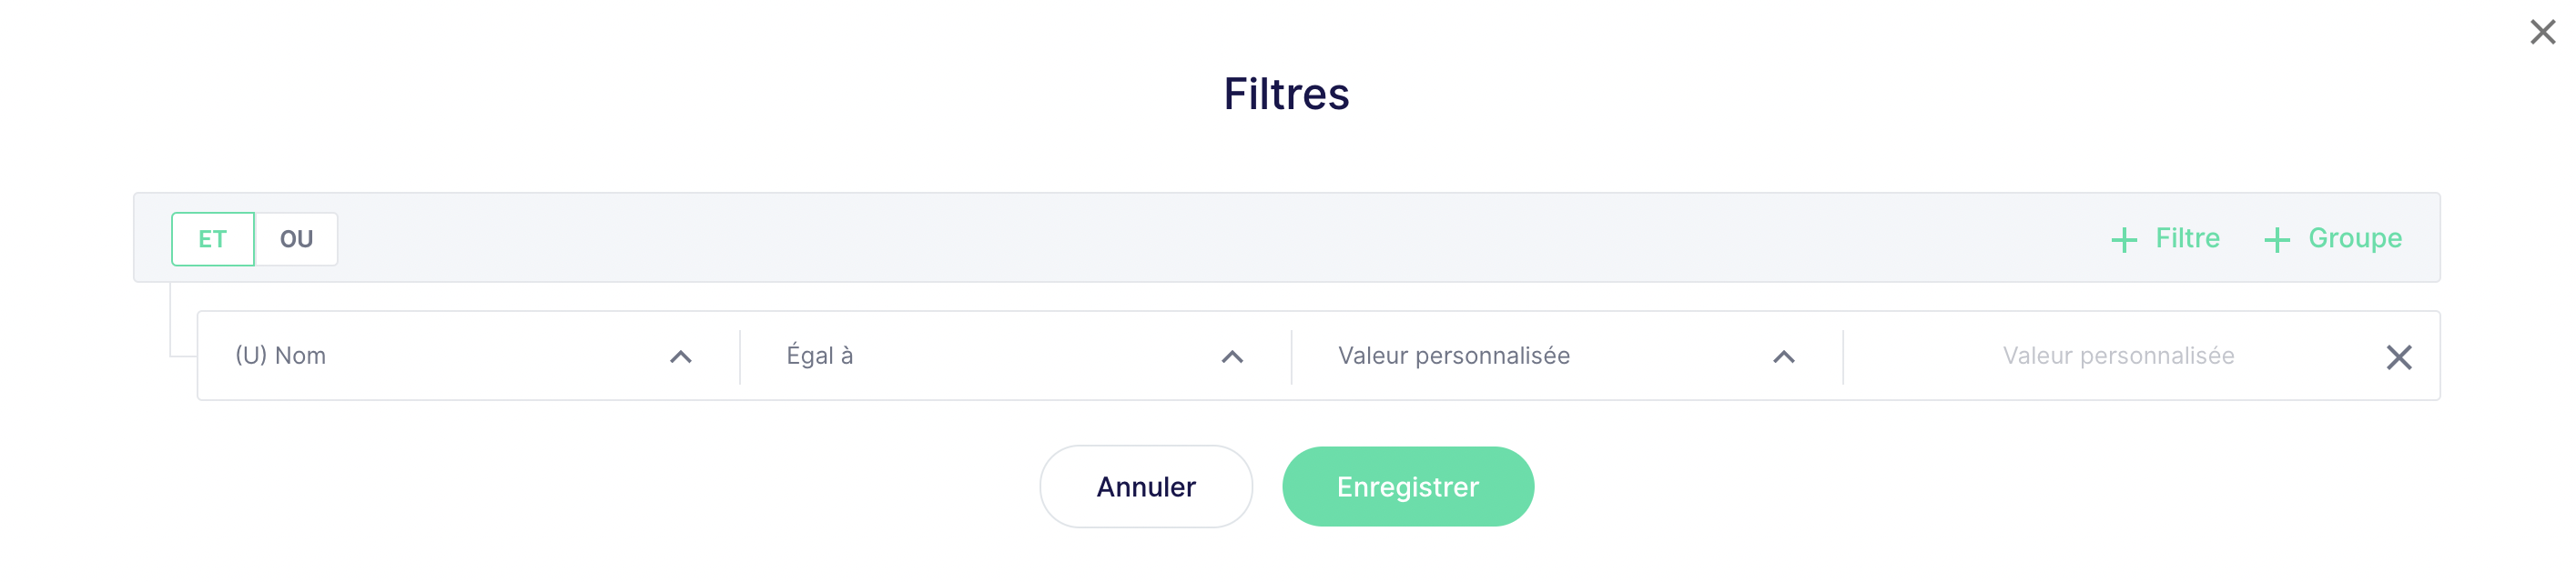This screenshot has width=2576, height=582.
Task: Cancel with the Annuler button
Action: (1146, 487)
